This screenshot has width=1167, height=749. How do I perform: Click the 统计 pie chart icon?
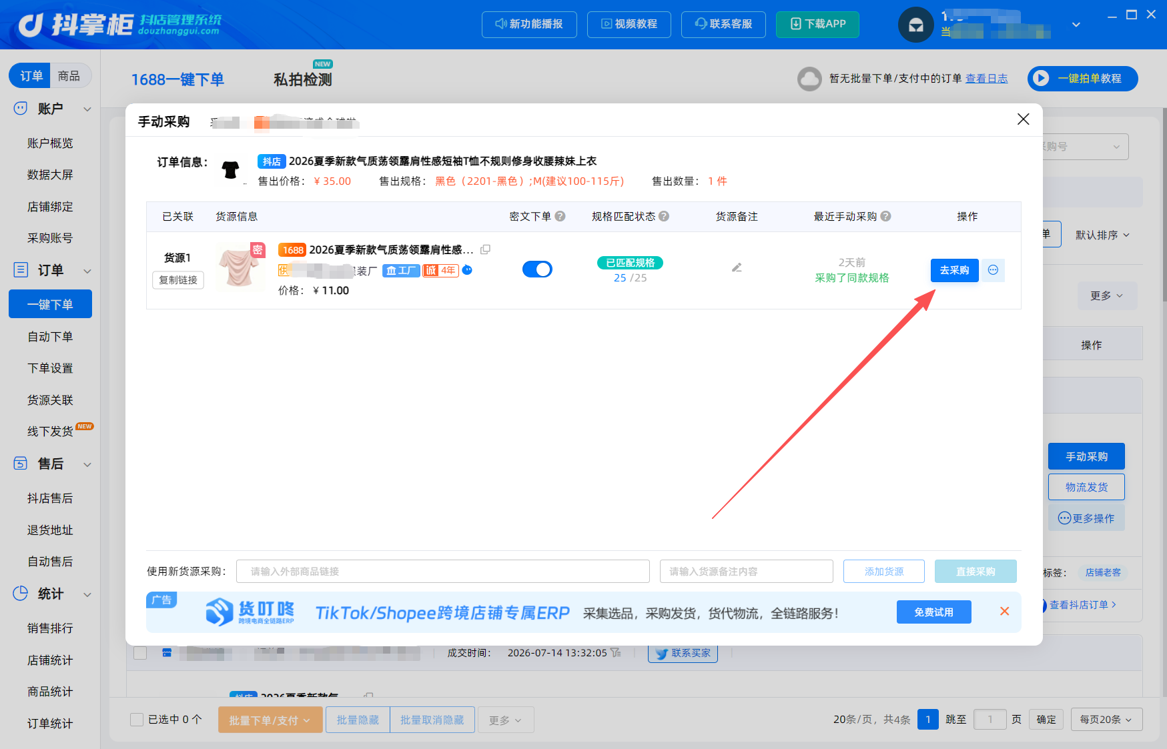tap(21, 593)
